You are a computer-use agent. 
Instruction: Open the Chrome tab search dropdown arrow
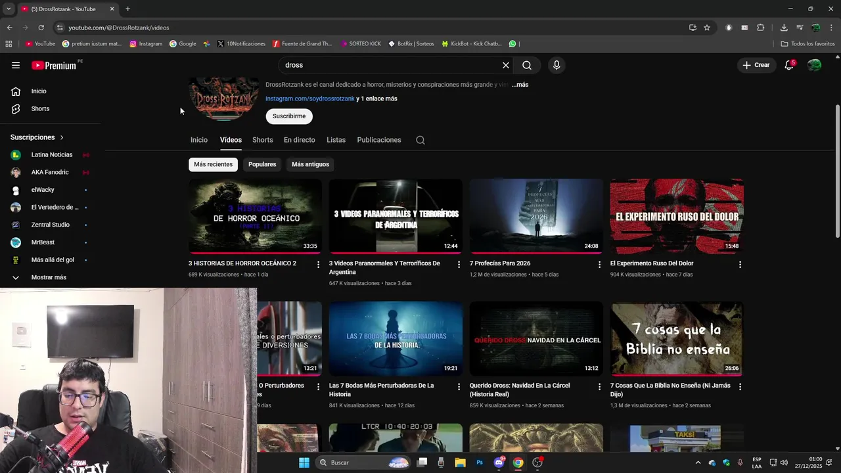(x=9, y=9)
